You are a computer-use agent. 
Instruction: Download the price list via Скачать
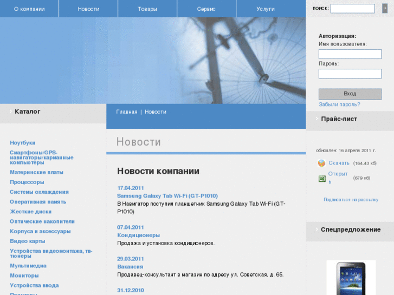pos(339,163)
